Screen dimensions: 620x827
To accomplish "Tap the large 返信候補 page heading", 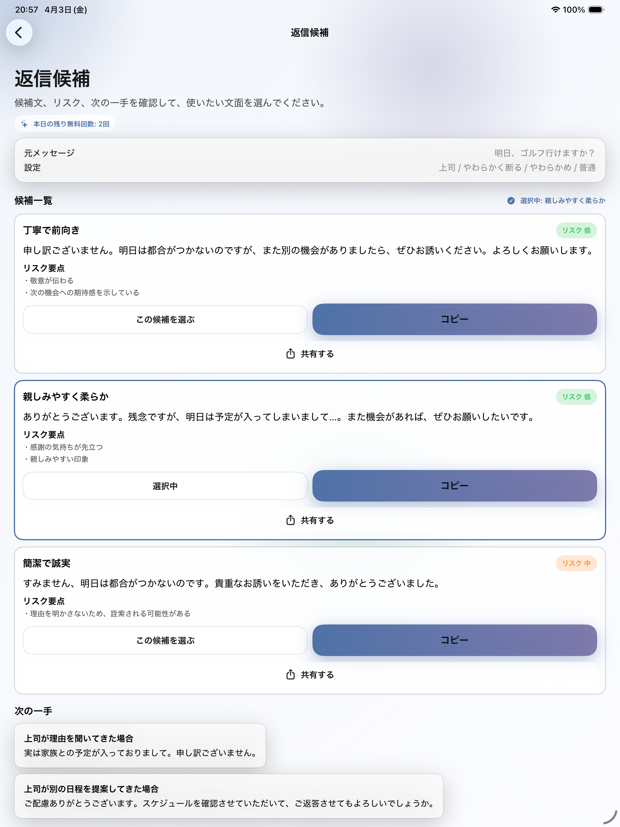I will [x=52, y=78].
